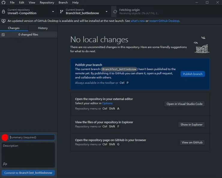
Task: Click the Summary input field
Action: [x=32, y=137]
